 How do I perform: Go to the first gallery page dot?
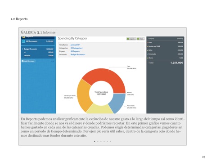pyautogui.click(x=94, y=141)
